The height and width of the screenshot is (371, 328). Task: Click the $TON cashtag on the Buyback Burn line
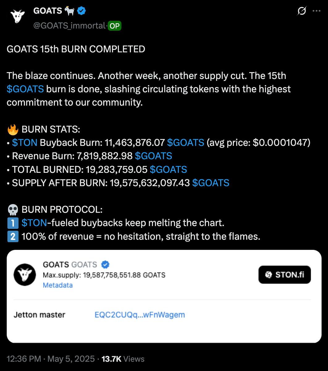[x=25, y=142]
